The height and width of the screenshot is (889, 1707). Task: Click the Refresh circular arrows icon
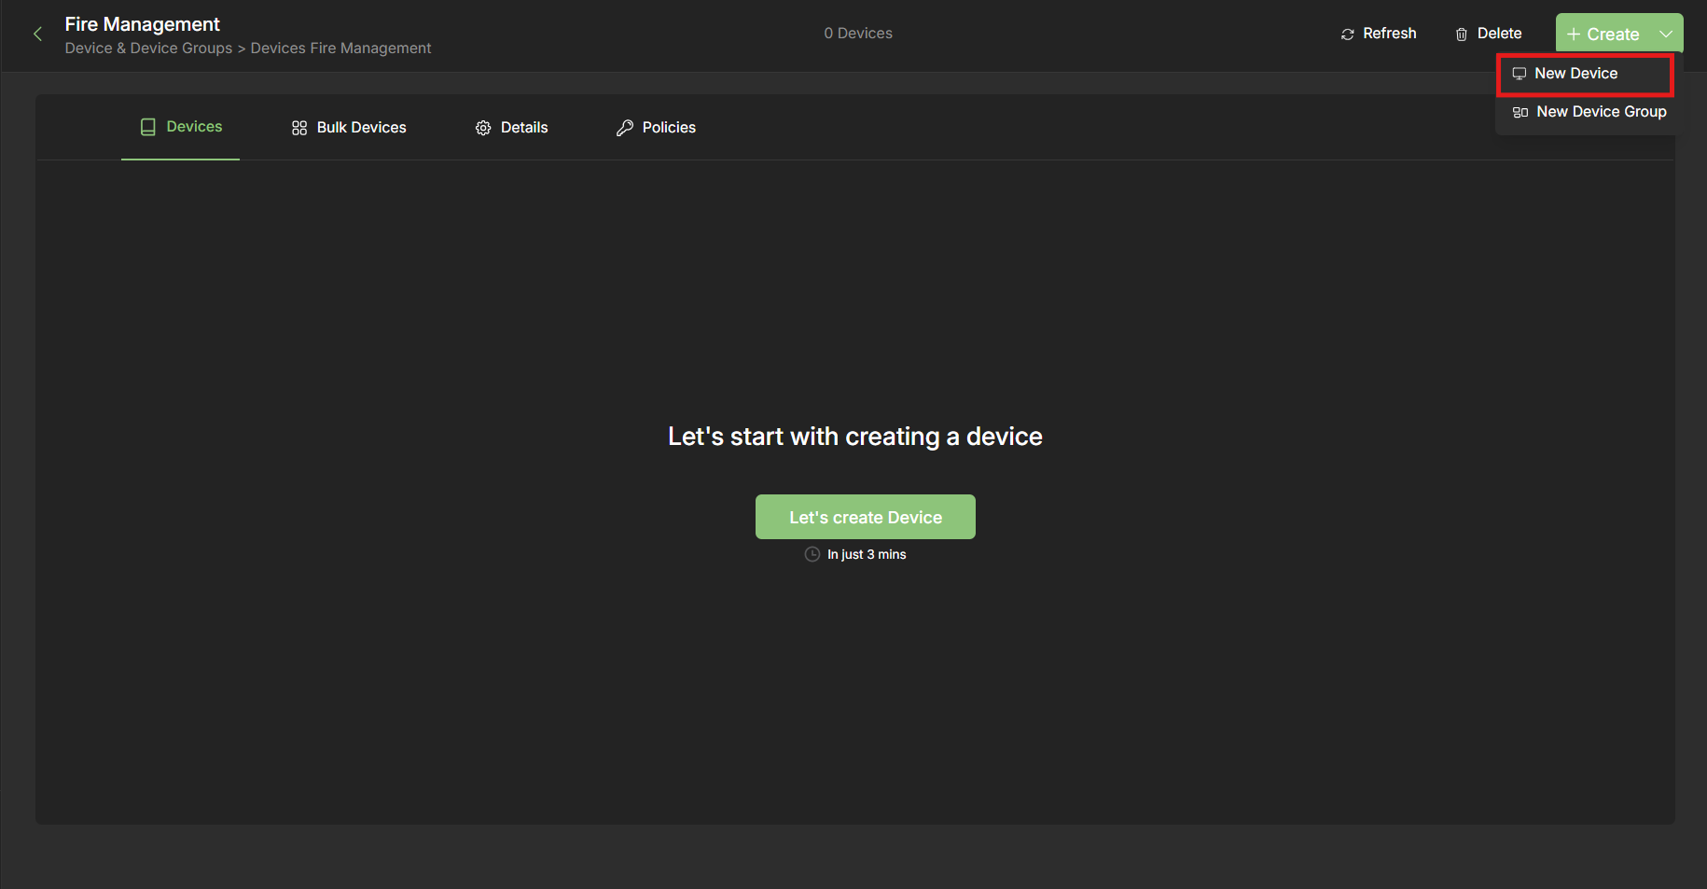[x=1347, y=34]
